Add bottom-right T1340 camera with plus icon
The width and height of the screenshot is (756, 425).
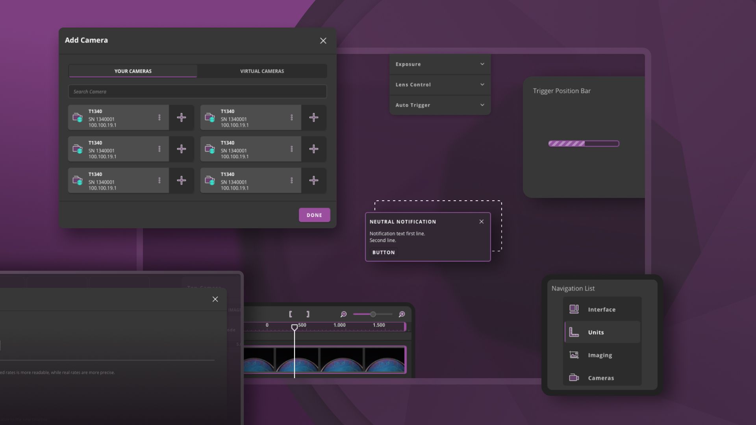313,180
